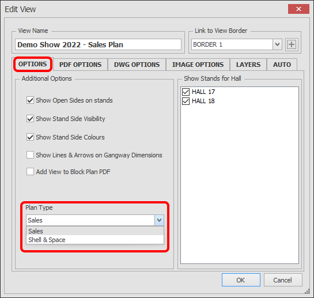Toggle Show Stand Side Visibility checkbox
314x298 pixels.
pyautogui.click(x=30, y=118)
